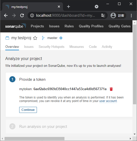Switch to the Measures tab

click(77, 47)
